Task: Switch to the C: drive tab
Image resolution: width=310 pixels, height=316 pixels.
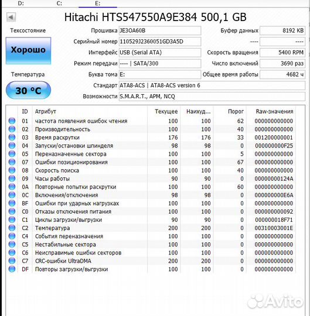Action: (x=59, y=4)
